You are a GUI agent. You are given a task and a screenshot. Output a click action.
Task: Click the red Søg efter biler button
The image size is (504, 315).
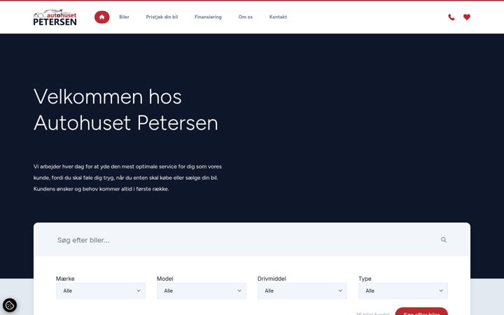tap(421, 311)
